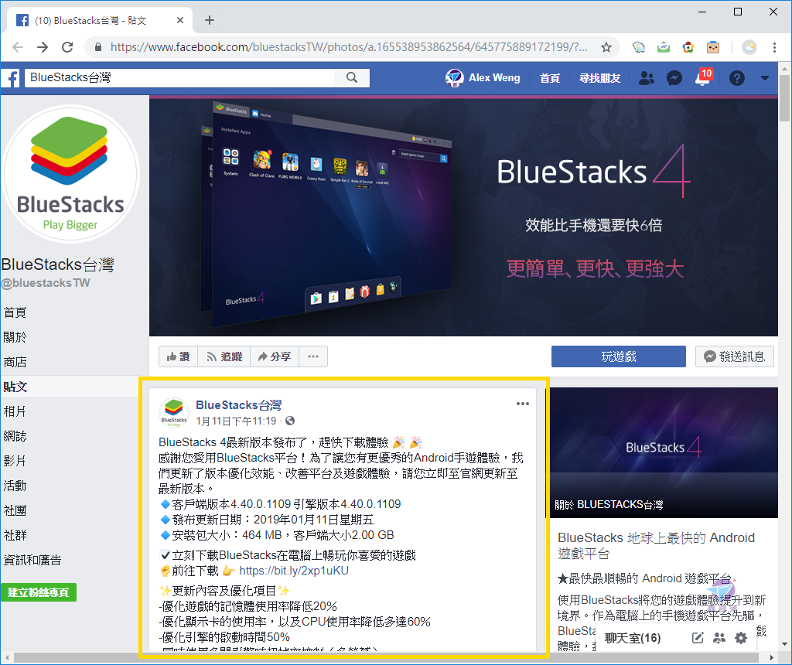Click the search magnifier button
The width and height of the screenshot is (792, 665).
coord(352,78)
